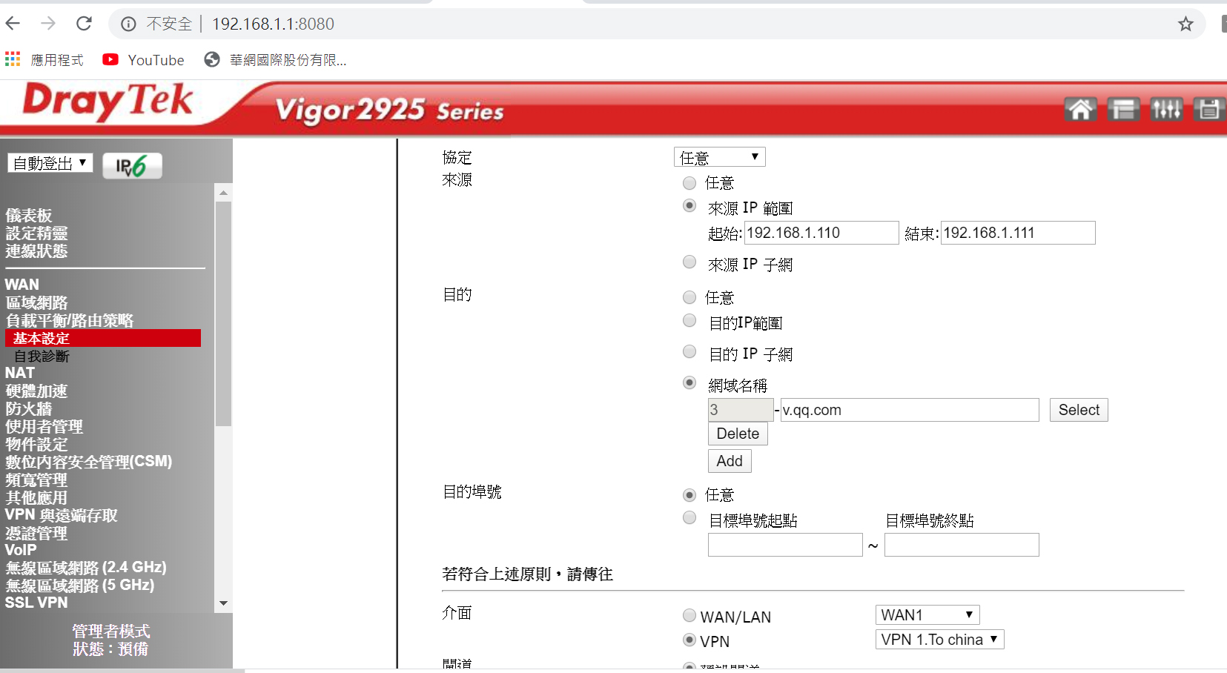Open the YouTube bookmark
Viewport: 1227px width, 673px height.
coord(144,60)
